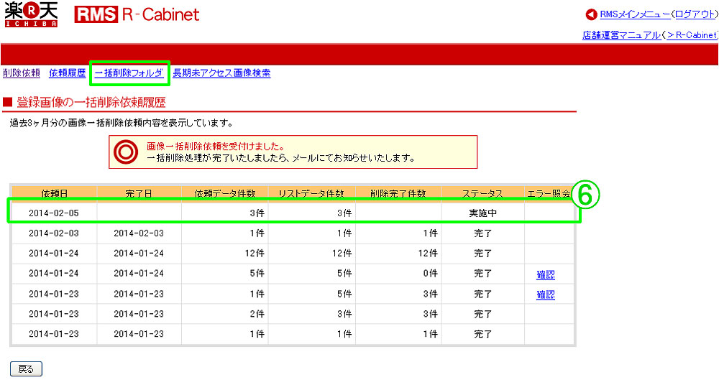Open the >R-Cabinet manual link

692,34
